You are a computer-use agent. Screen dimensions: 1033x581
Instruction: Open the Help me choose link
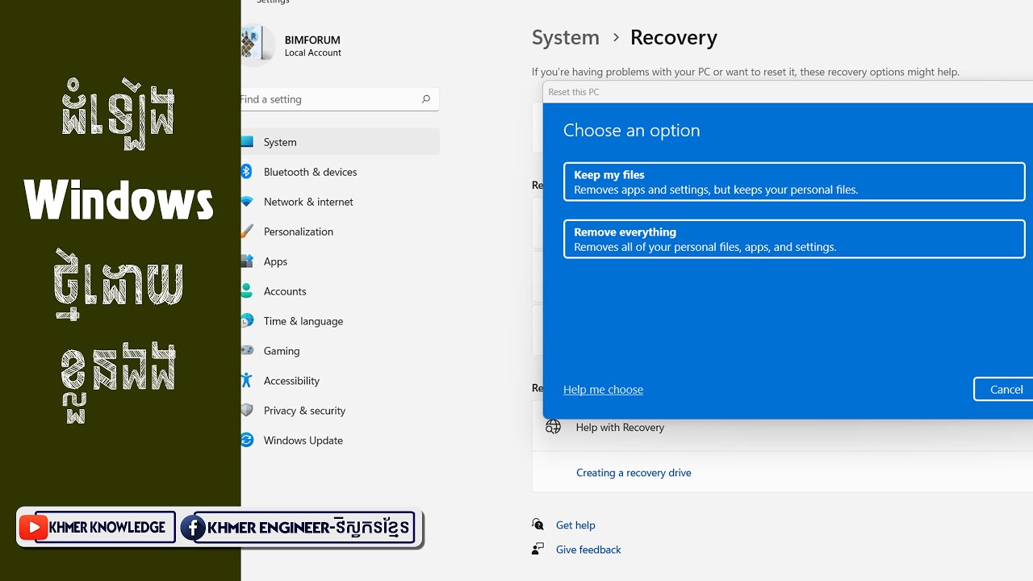[603, 390]
